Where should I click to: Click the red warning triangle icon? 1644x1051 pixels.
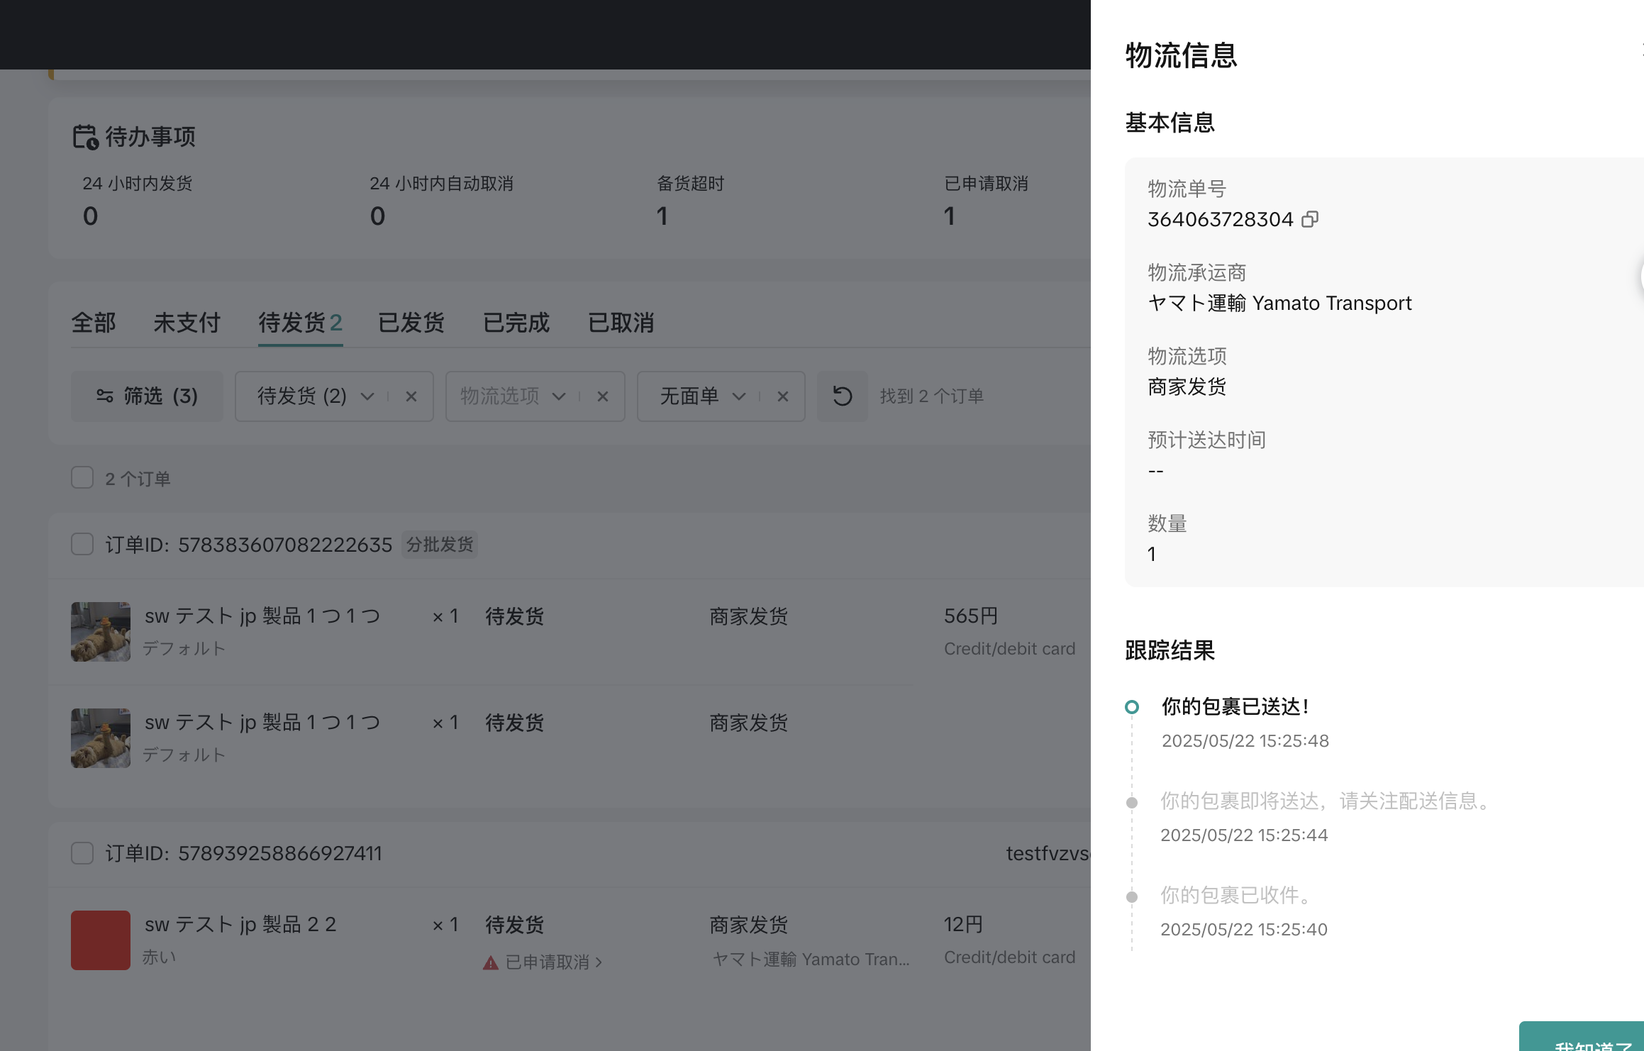(x=490, y=962)
